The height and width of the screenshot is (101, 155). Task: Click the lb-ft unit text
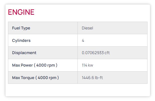[99, 78]
